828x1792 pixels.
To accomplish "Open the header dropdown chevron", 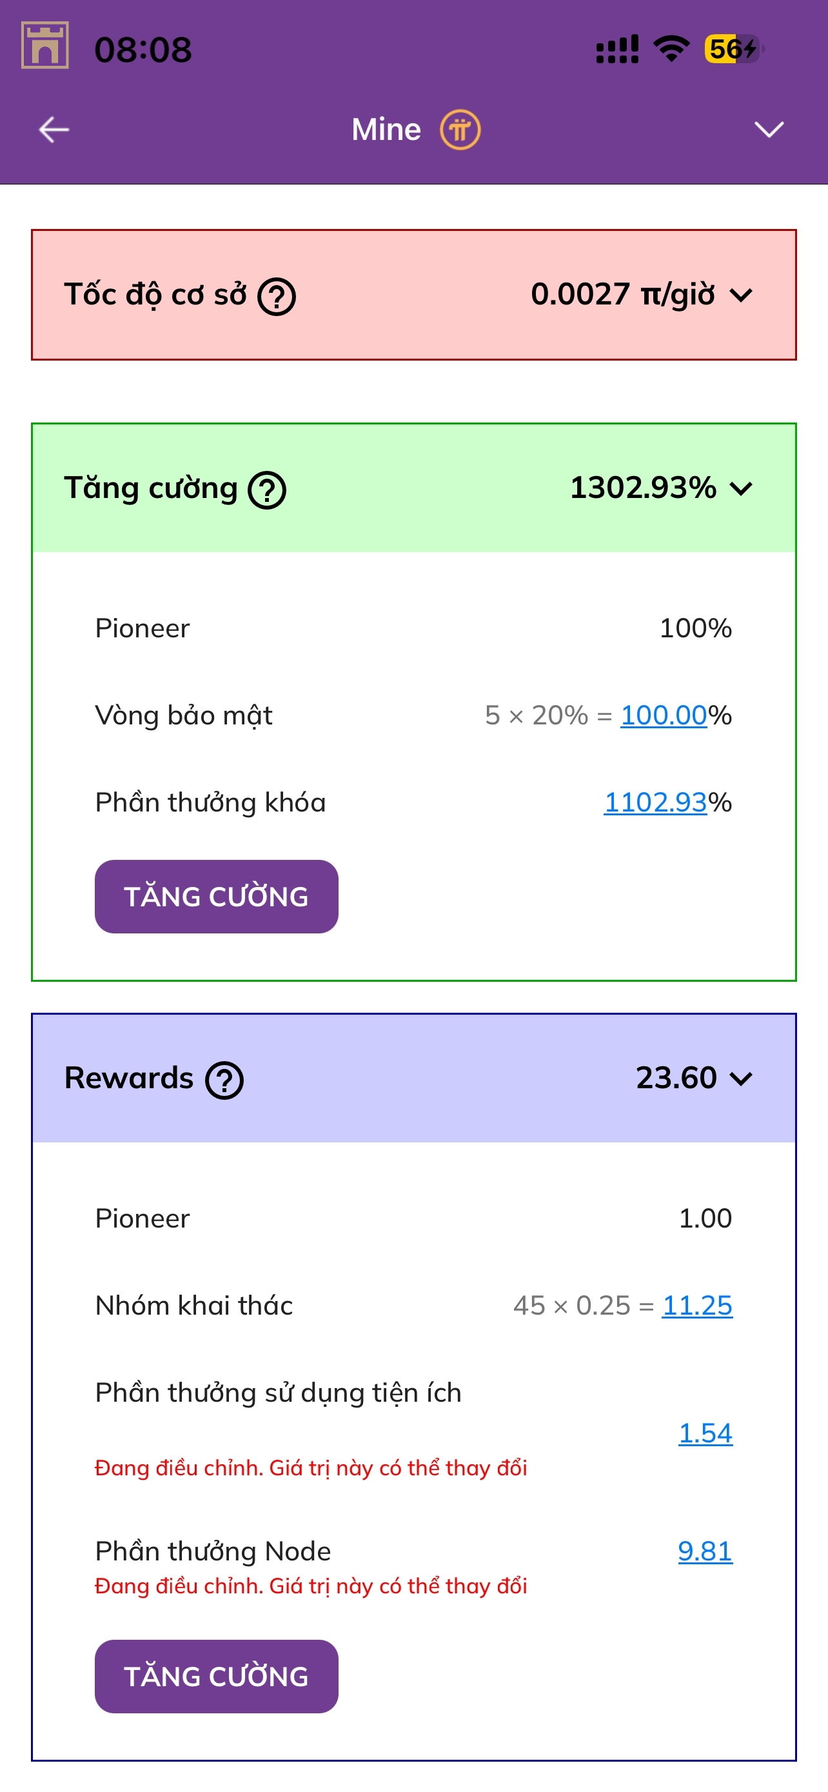I will click(x=769, y=130).
